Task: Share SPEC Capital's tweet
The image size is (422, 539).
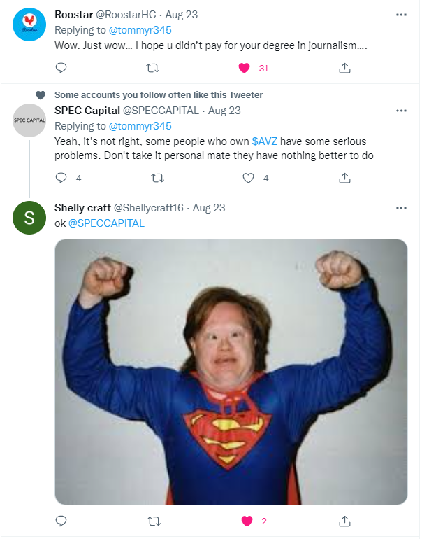Action: click(x=344, y=178)
